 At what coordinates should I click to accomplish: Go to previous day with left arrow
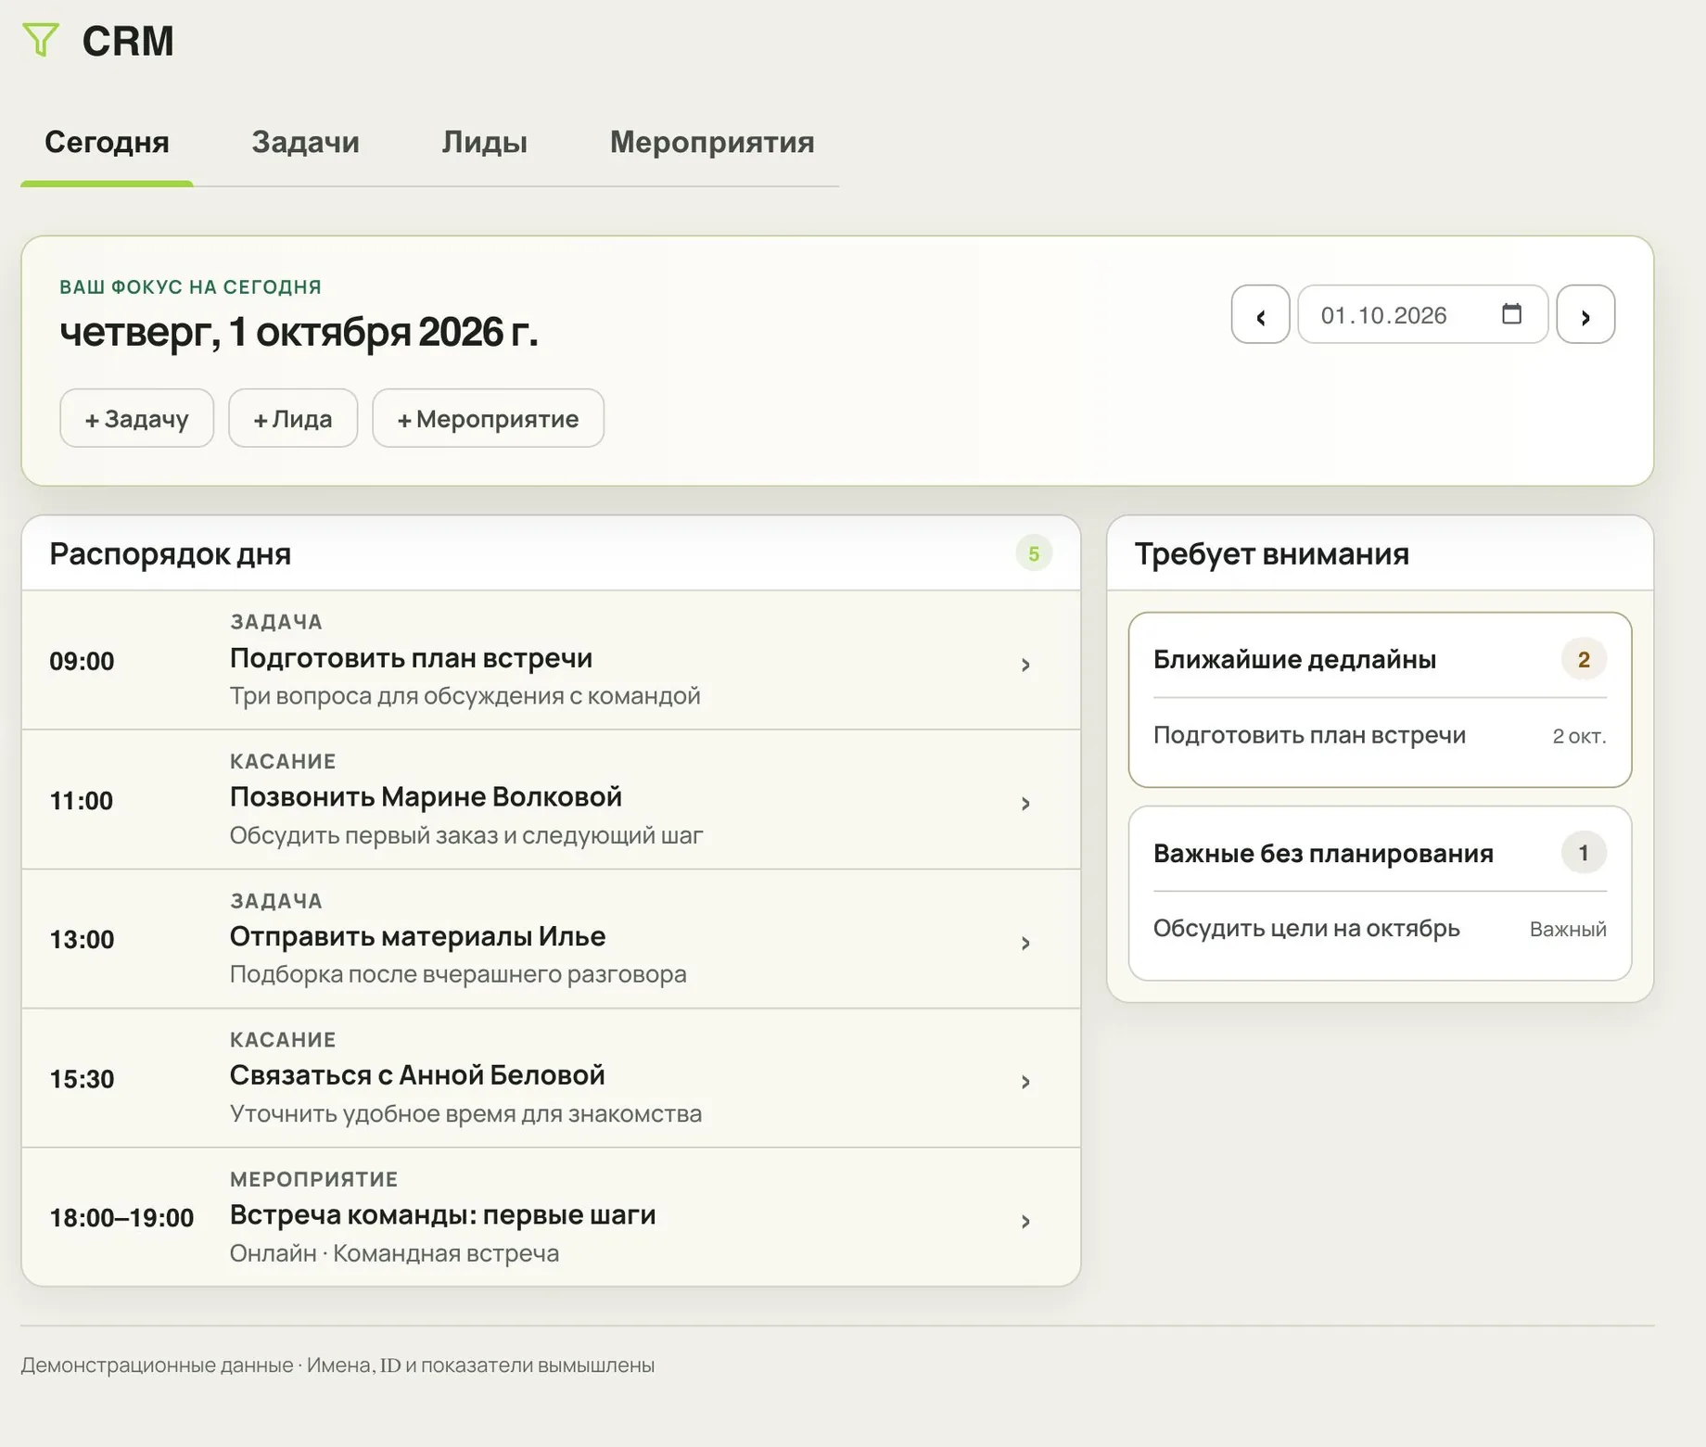(1260, 314)
